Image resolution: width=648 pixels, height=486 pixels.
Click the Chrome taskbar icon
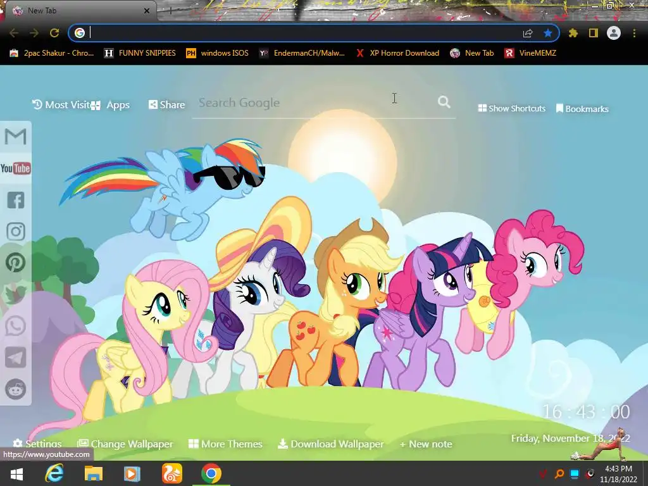click(x=211, y=473)
